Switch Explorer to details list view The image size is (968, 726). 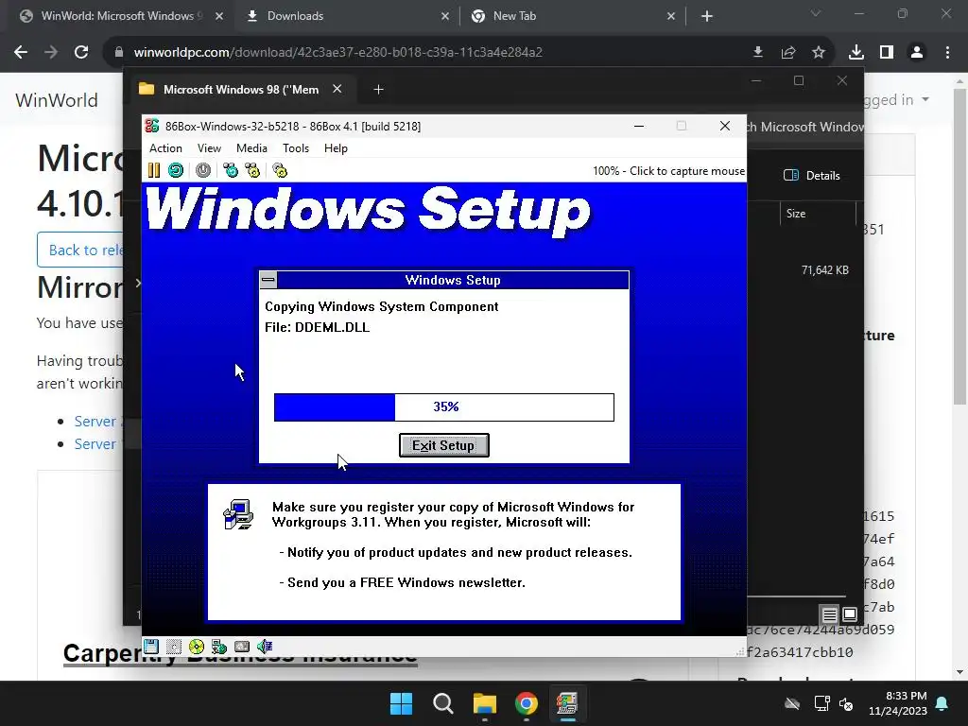click(x=830, y=614)
